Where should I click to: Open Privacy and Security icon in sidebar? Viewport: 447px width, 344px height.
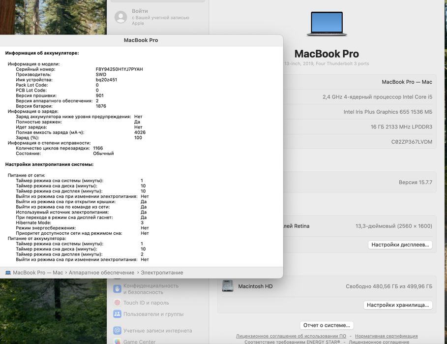[117, 289]
